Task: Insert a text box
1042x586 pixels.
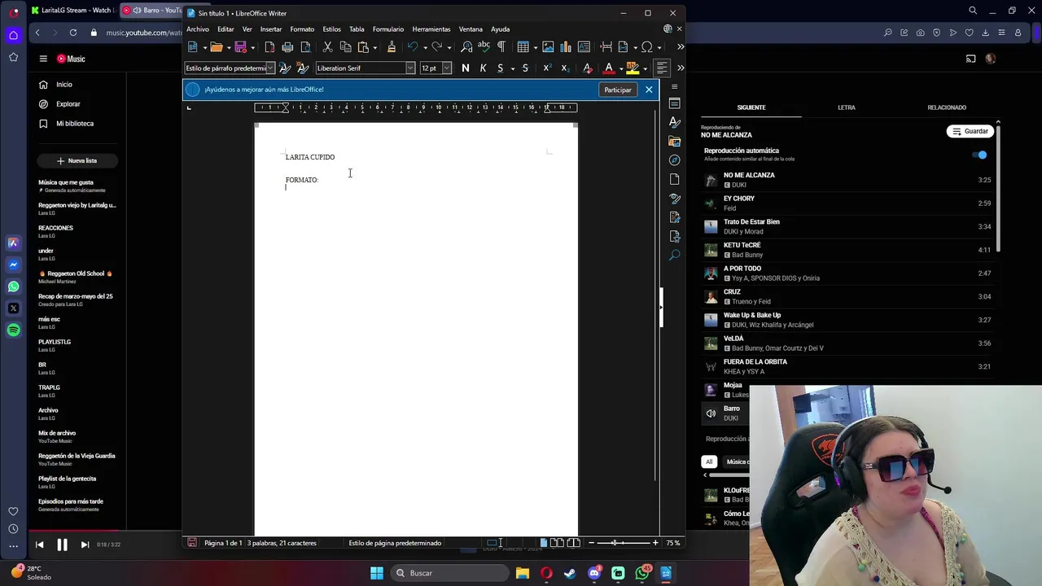Action: (584, 47)
